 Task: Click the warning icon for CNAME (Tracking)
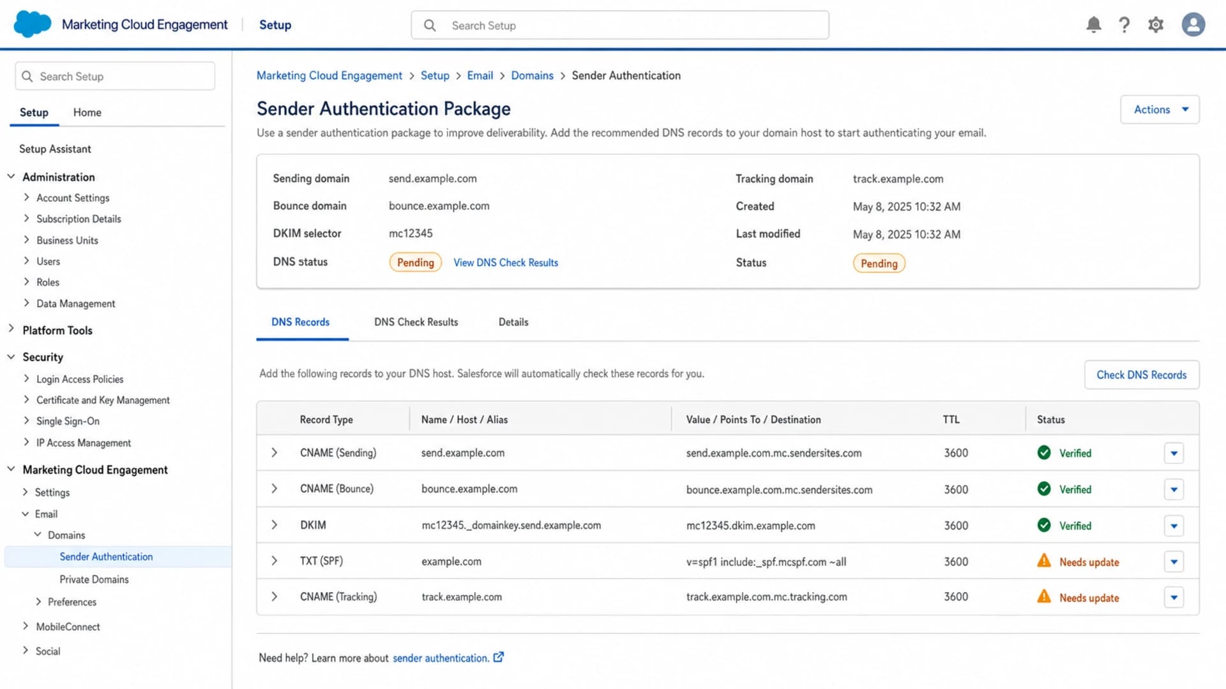pyautogui.click(x=1044, y=596)
